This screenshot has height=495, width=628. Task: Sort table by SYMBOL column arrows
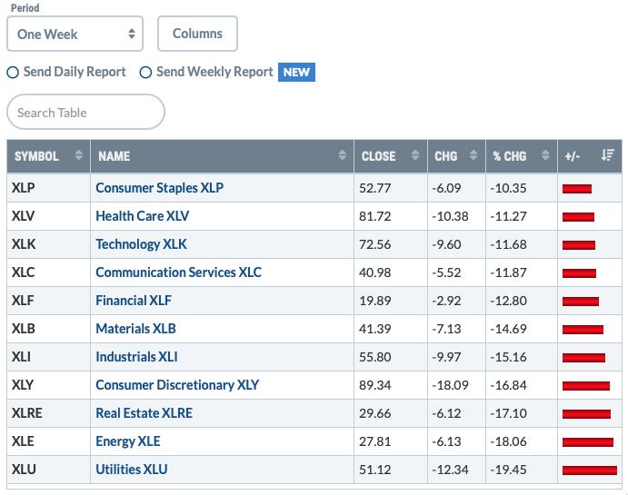[79, 155]
